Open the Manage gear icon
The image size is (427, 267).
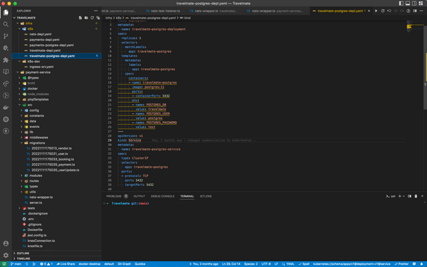point(5,255)
